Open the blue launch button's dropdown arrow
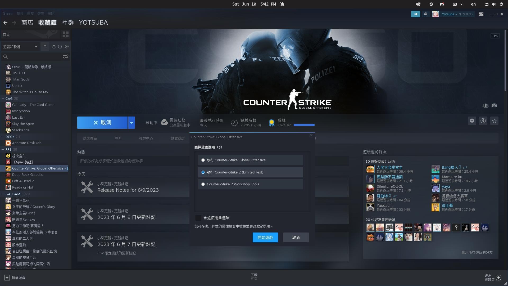Viewport: 508px width, 286px height. tap(131, 122)
